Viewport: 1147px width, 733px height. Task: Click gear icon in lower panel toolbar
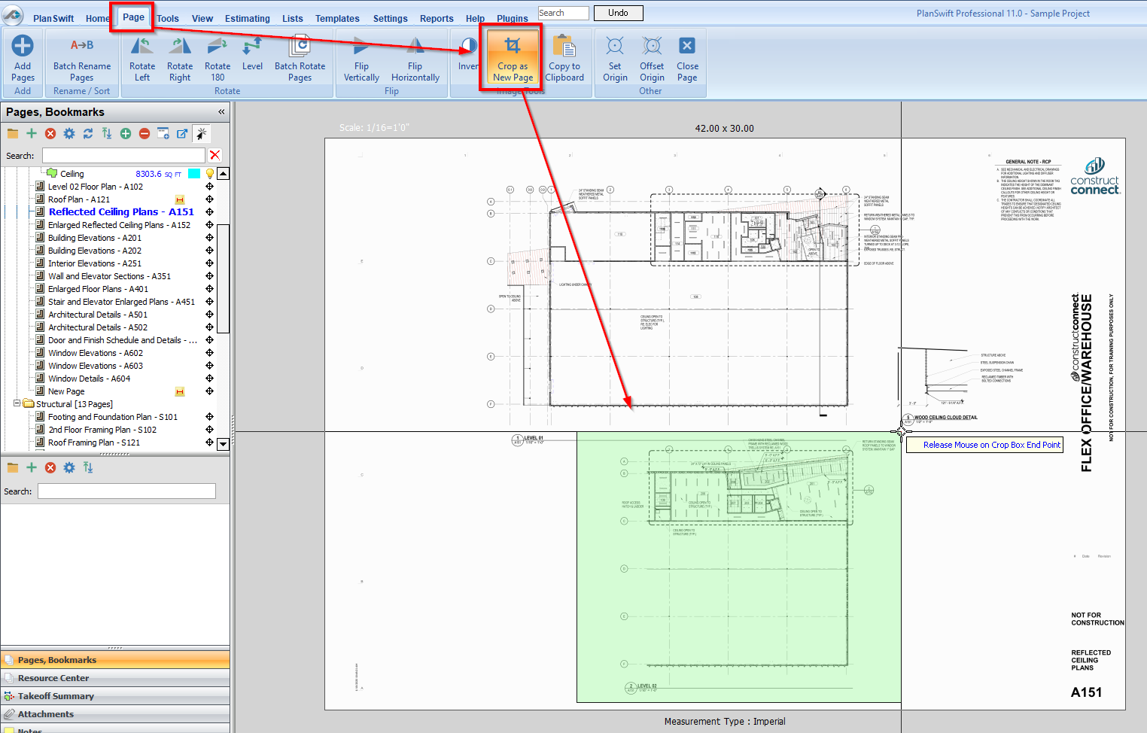(69, 467)
